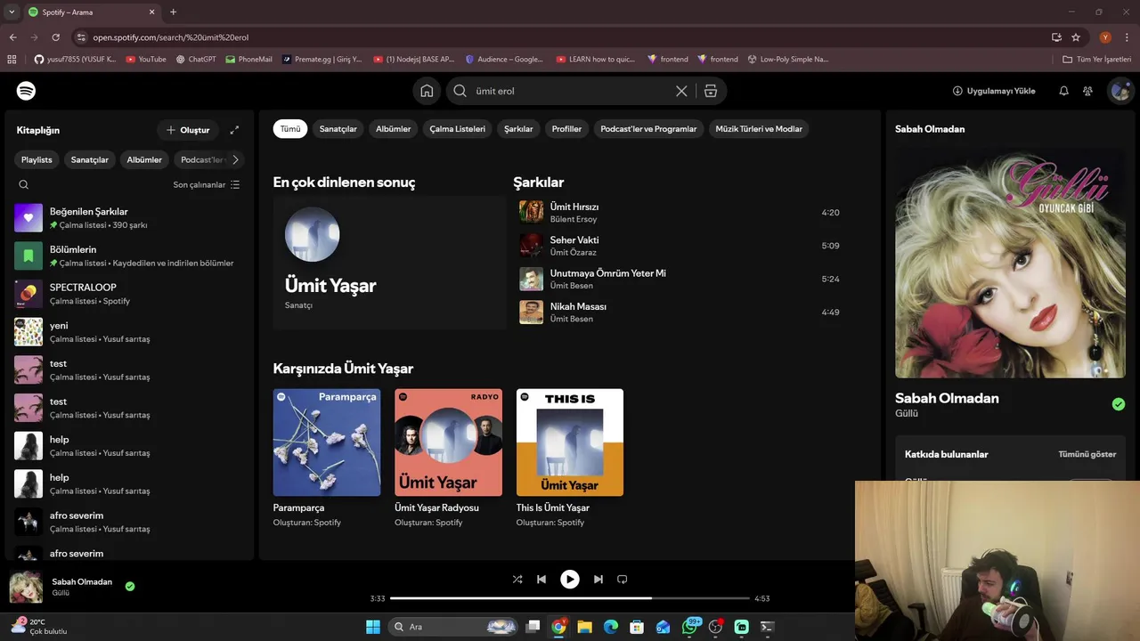Open Friend Activity icon

click(1087, 91)
